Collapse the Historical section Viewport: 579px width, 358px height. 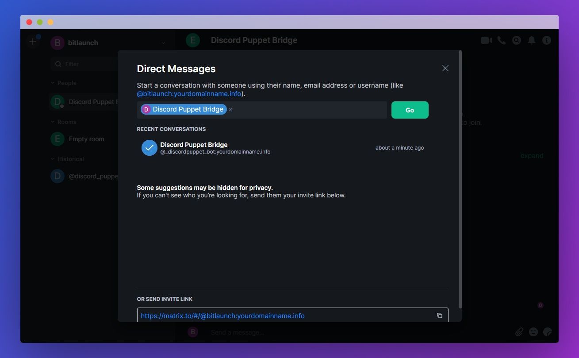pyautogui.click(x=67, y=159)
